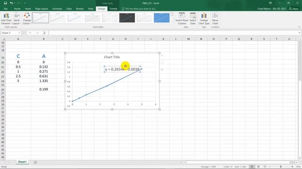Click the Page Break Preview icon in status bar
Screen dimensions: 302x169
[265, 167]
